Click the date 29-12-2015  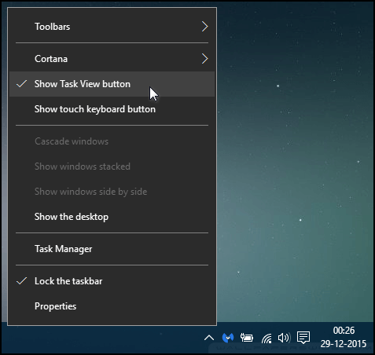click(344, 344)
